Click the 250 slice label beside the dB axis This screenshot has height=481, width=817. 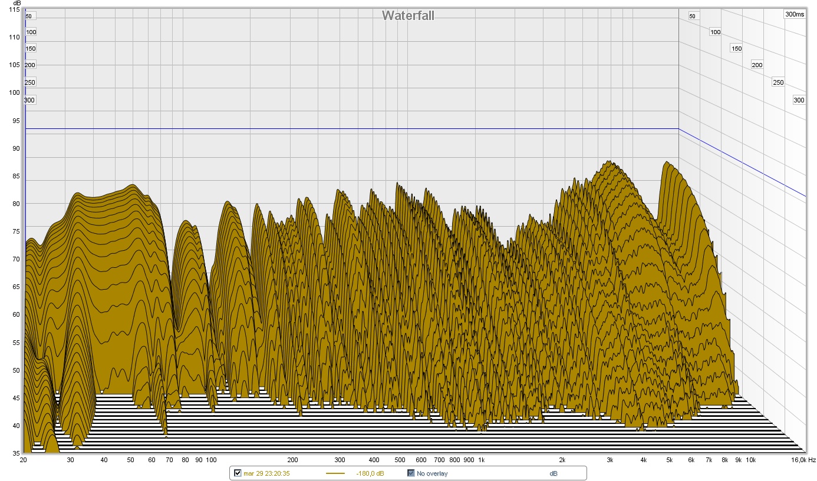(29, 82)
